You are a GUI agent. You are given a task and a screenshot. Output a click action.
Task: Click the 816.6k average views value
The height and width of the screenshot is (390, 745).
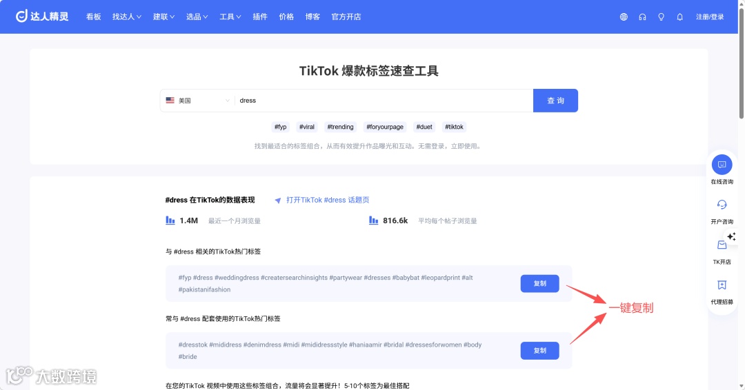click(x=395, y=220)
